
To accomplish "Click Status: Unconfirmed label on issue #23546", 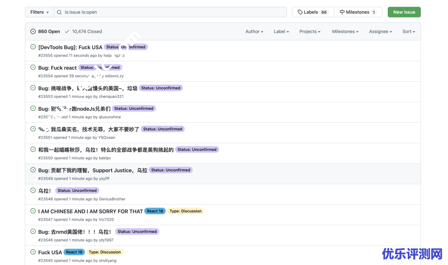I will coord(137,231).
